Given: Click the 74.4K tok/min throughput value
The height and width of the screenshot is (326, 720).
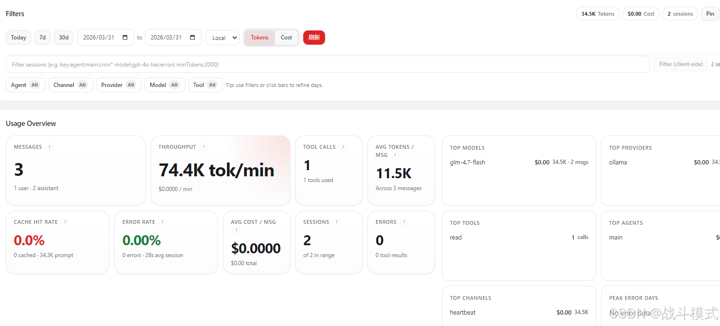Looking at the screenshot, I should pyautogui.click(x=216, y=170).
